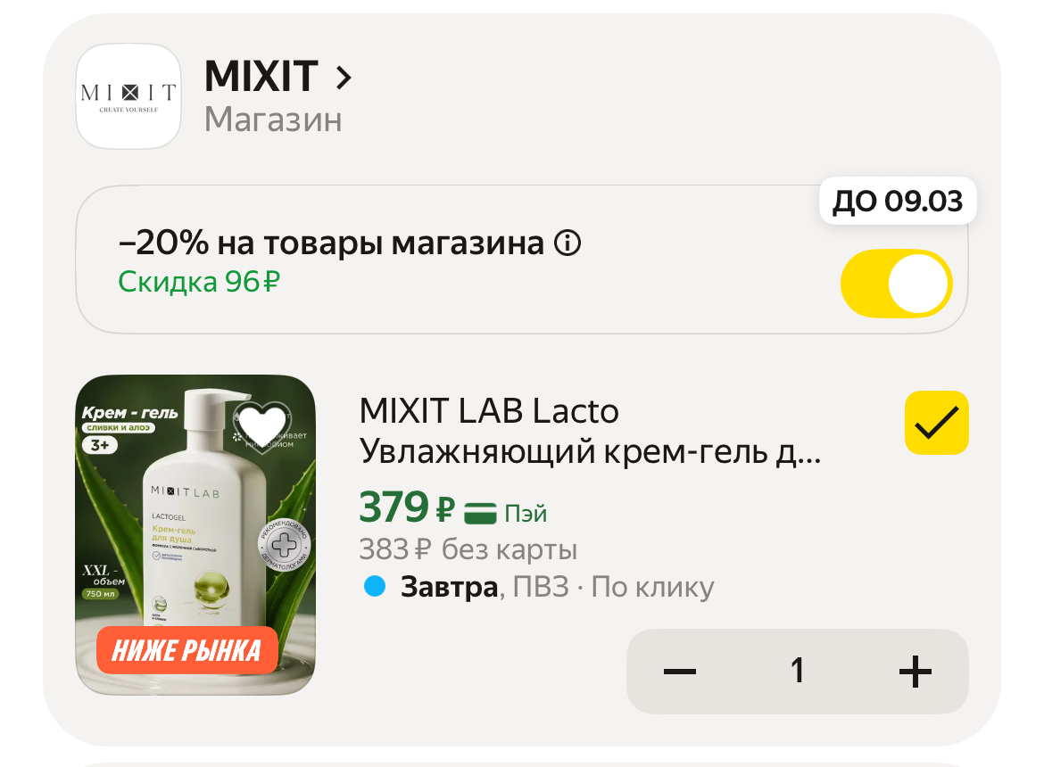Click the 379 ₽ Pay price

point(406,508)
